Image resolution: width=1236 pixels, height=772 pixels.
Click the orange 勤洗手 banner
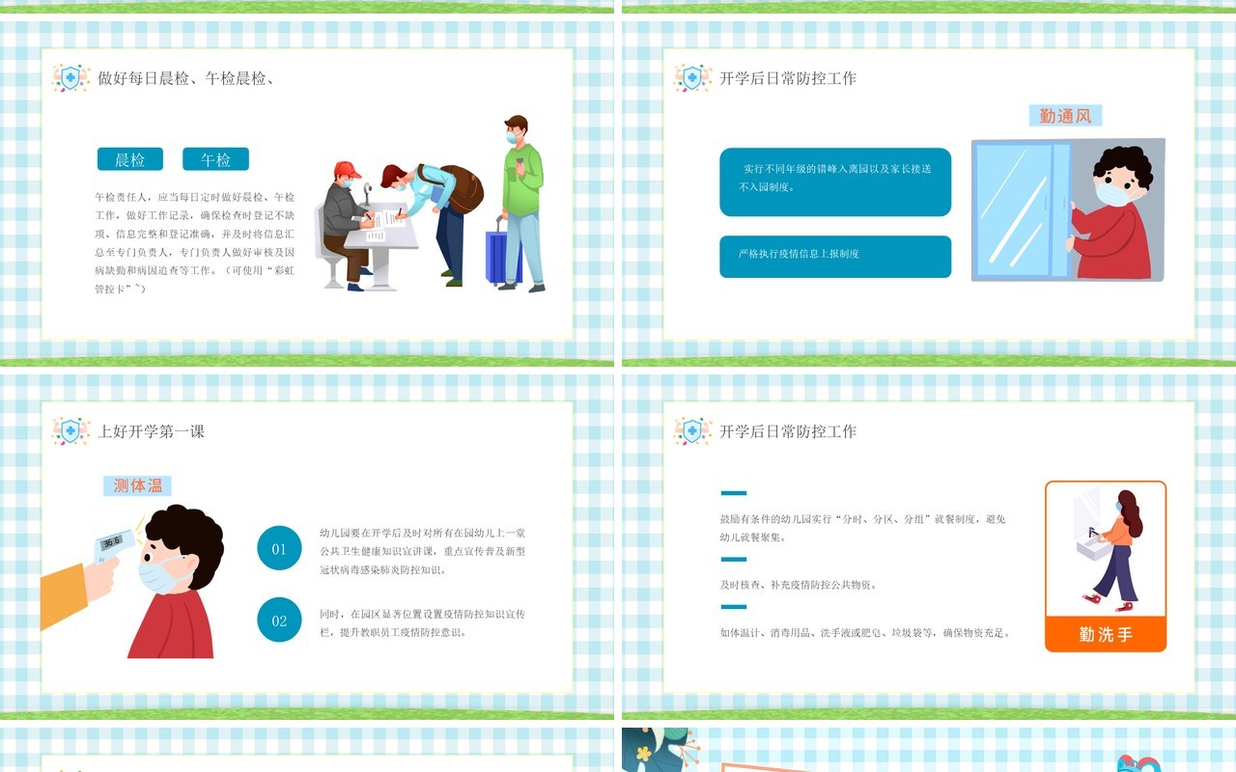1106,634
